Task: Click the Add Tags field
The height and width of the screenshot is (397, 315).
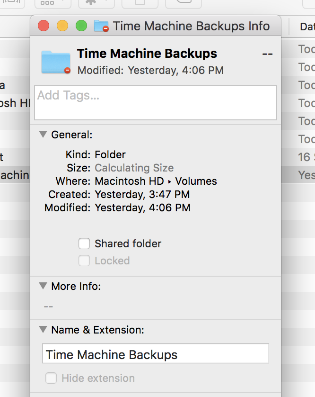Action: tap(156, 102)
